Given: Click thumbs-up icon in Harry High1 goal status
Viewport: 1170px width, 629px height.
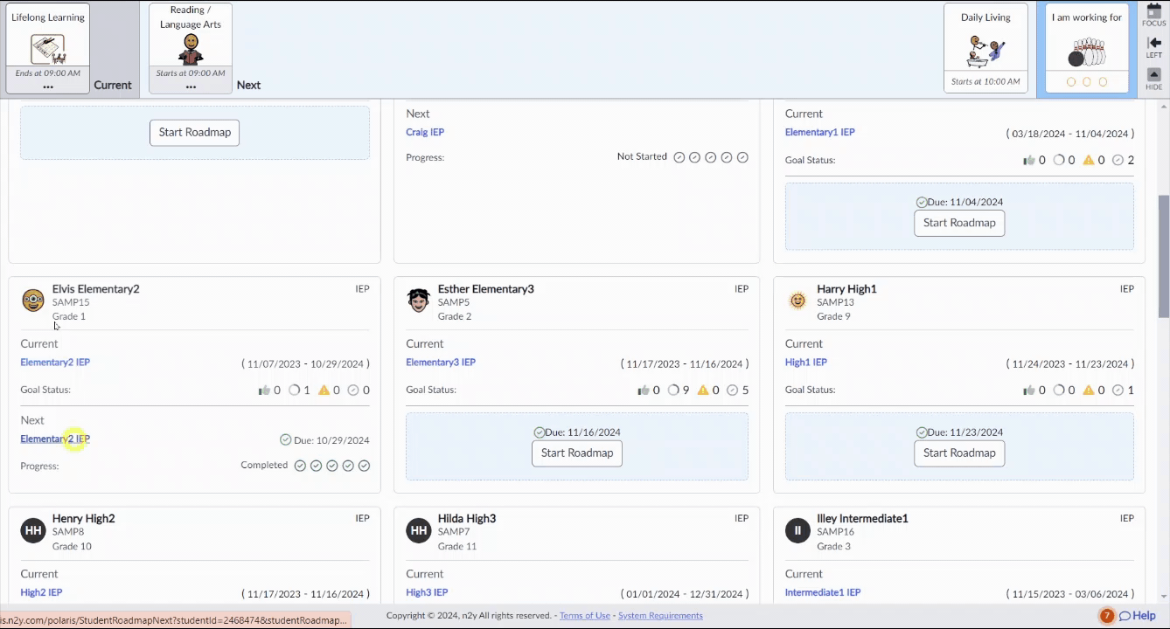Looking at the screenshot, I should [1028, 391].
